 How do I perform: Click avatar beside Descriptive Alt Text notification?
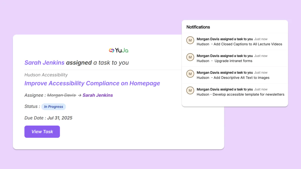[x=190, y=74]
